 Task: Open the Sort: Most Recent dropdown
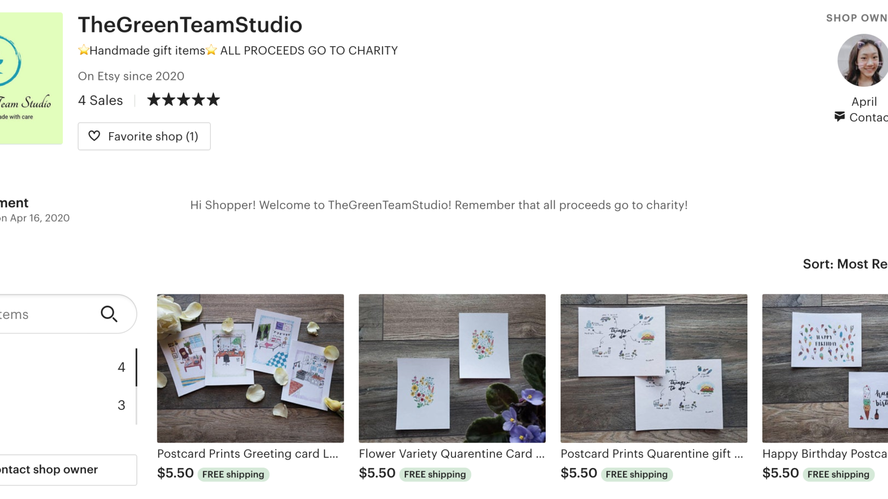pyautogui.click(x=845, y=264)
